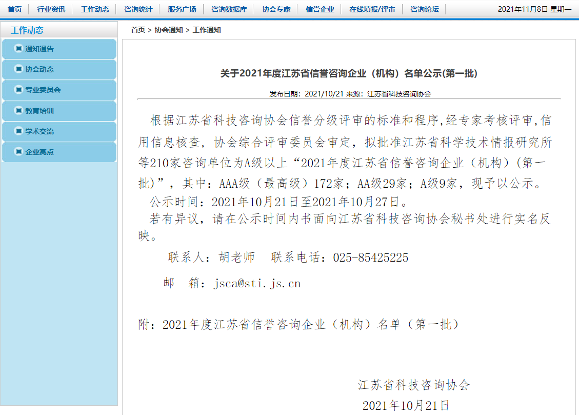Select the 学术交流 sidebar icon
The width and height of the screenshot is (579, 415).
pyautogui.click(x=18, y=131)
